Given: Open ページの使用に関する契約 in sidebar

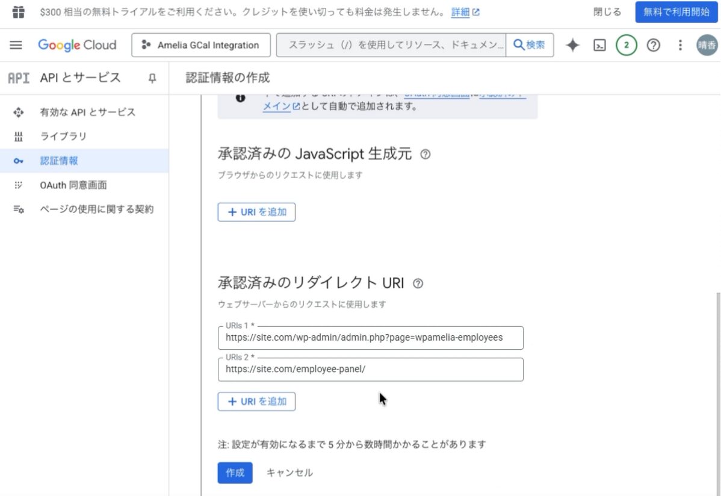Looking at the screenshot, I should pyautogui.click(x=96, y=209).
